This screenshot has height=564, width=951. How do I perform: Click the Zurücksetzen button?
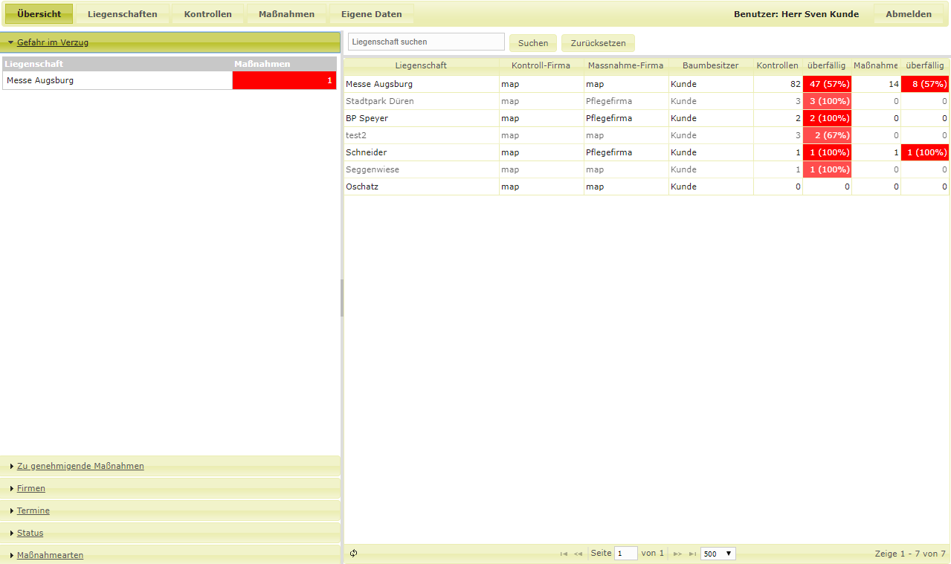click(598, 43)
